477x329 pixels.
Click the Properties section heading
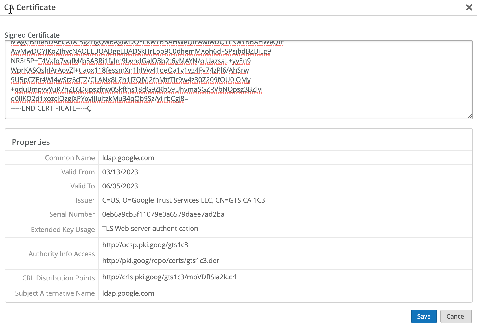[31, 142]
